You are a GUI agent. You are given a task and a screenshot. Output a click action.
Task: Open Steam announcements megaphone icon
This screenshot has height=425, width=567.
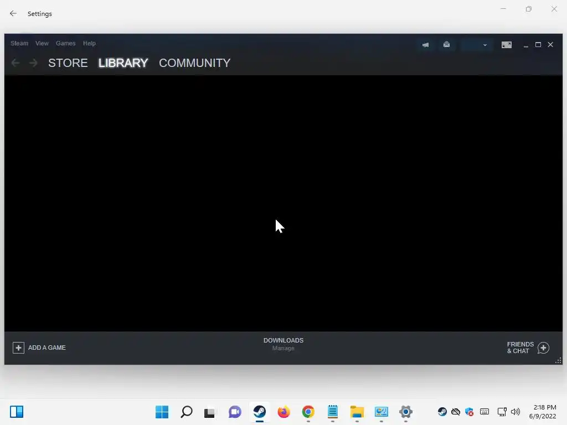pos(425,45)
